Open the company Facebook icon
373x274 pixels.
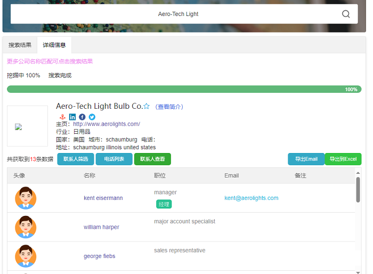point(82,117)
